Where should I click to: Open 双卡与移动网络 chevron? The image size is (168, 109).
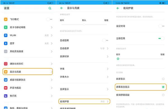pyautogui.click(x=52, y=27)
